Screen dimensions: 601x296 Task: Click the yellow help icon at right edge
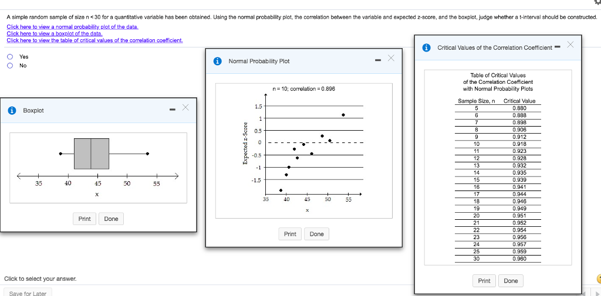[x=598, y=279]
